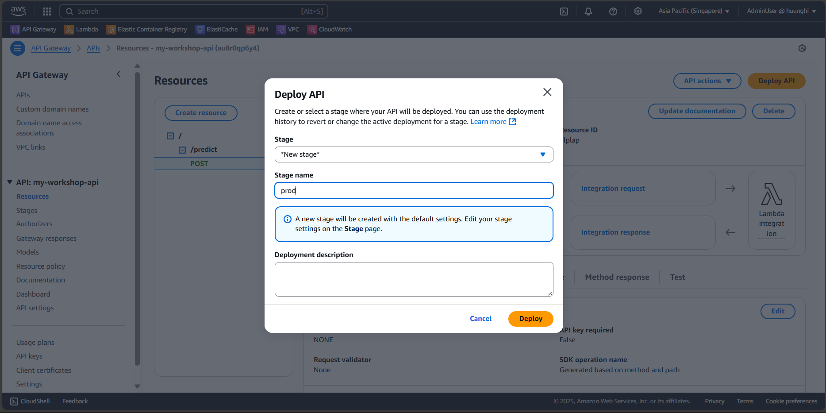The height and width of the screenshot is (413, 826).
Task: Click the AWS logo home icon
Action: (19, 11)
